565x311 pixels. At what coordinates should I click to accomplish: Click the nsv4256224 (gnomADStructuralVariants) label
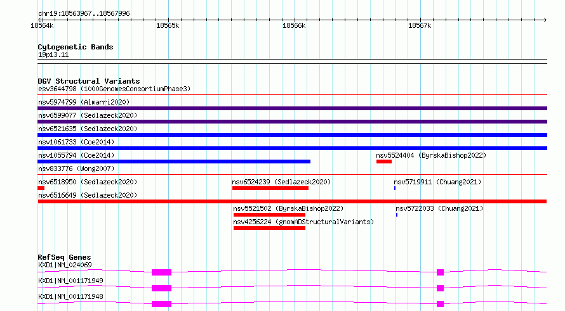click(303, 222)
